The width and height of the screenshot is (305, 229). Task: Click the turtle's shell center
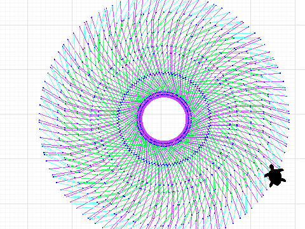pos(275,176)
